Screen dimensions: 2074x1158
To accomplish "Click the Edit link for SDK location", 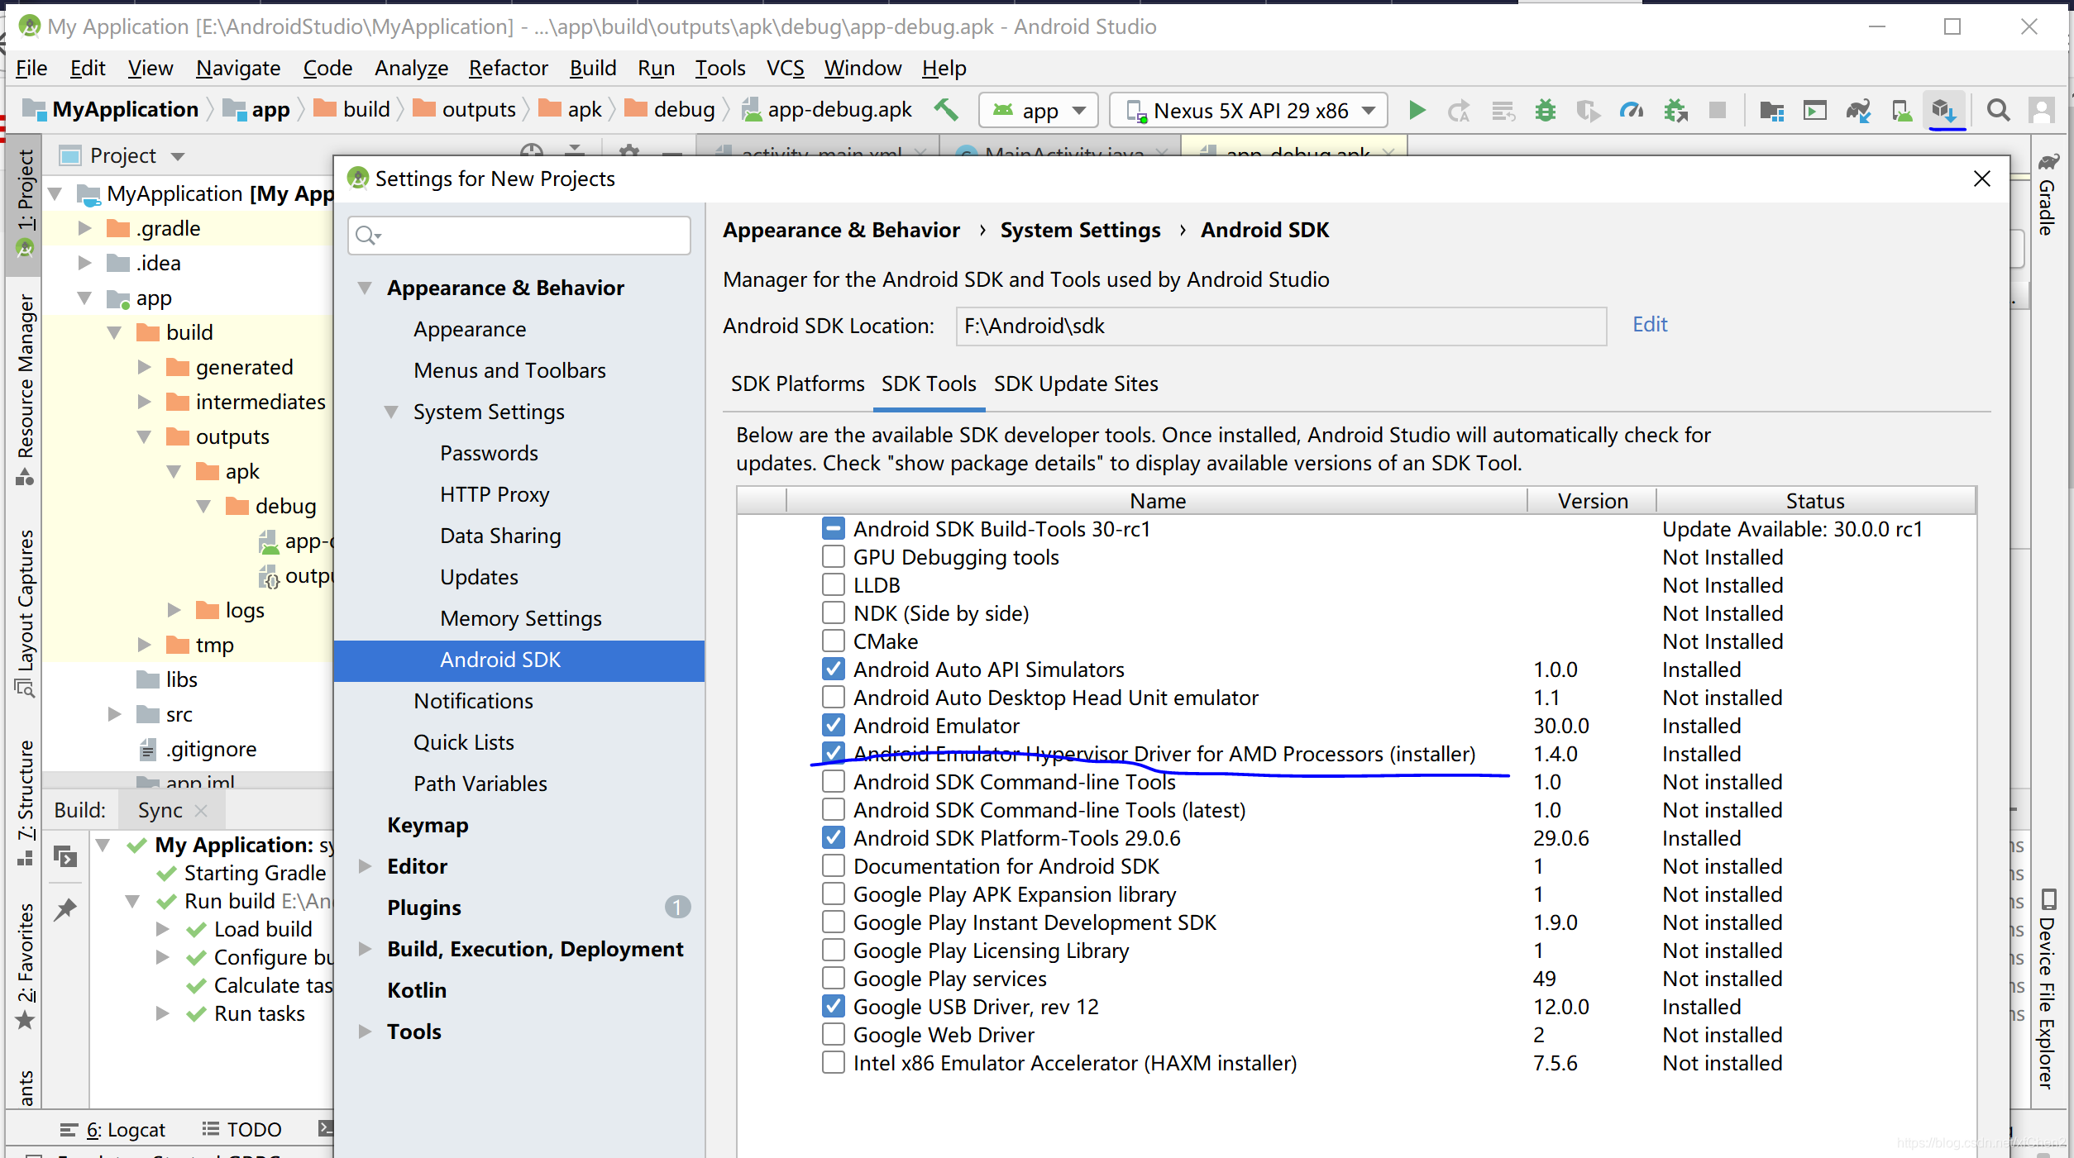I will 1649,325.
